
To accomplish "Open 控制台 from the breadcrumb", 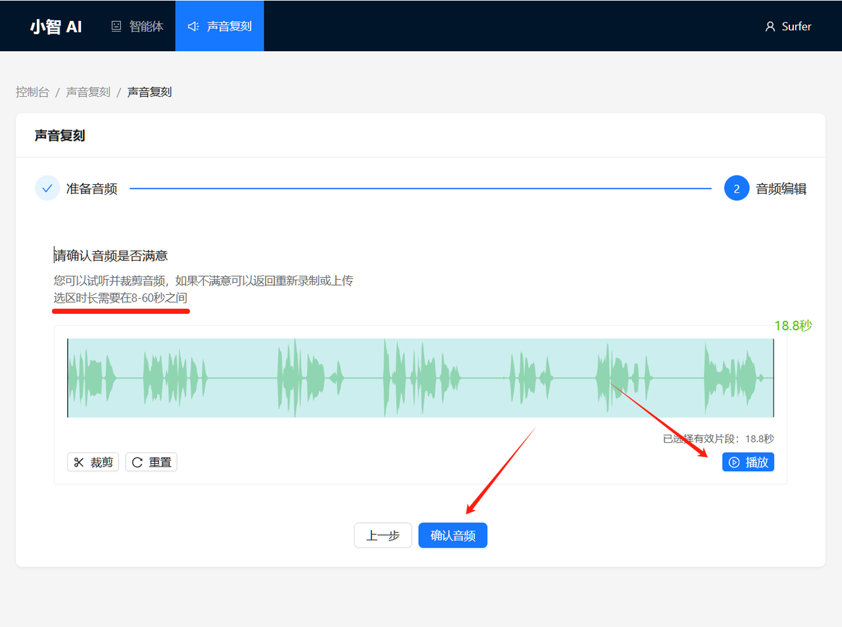I will click(33, 91).
